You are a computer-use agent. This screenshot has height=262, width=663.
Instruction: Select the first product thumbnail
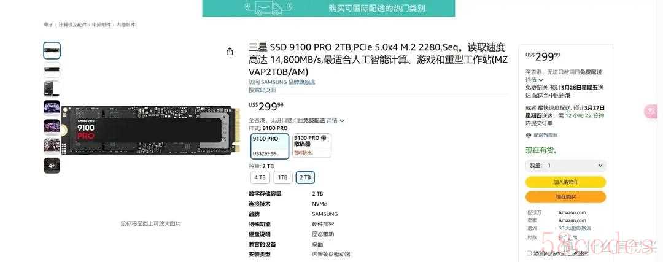(52, 51)
